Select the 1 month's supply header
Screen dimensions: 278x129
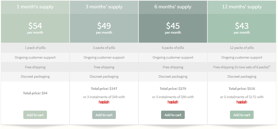point(35,7)
